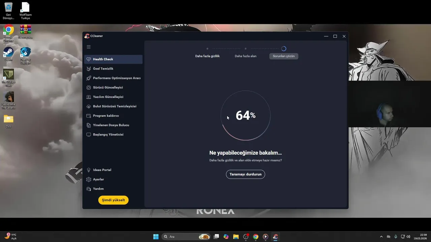This screenshot has height=242, width=431.
Task: Click the volume icon in system tray
Action: (x=408, y=237)
